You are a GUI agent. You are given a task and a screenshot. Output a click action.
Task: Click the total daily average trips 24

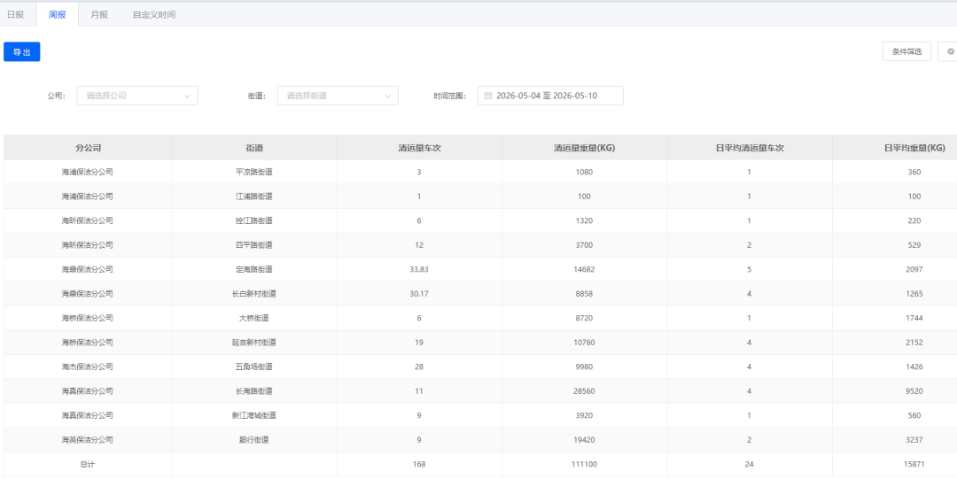[750, 464]
